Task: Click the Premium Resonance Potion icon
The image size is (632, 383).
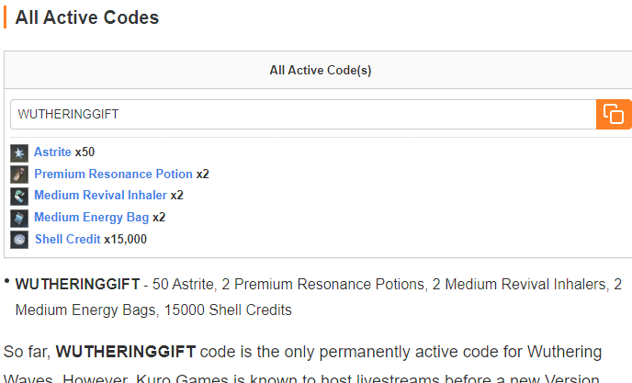Action: click(19, 175)
